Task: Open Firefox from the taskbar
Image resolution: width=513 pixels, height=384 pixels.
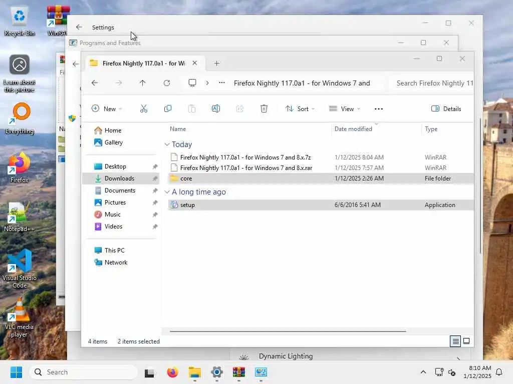Action: 172,372
